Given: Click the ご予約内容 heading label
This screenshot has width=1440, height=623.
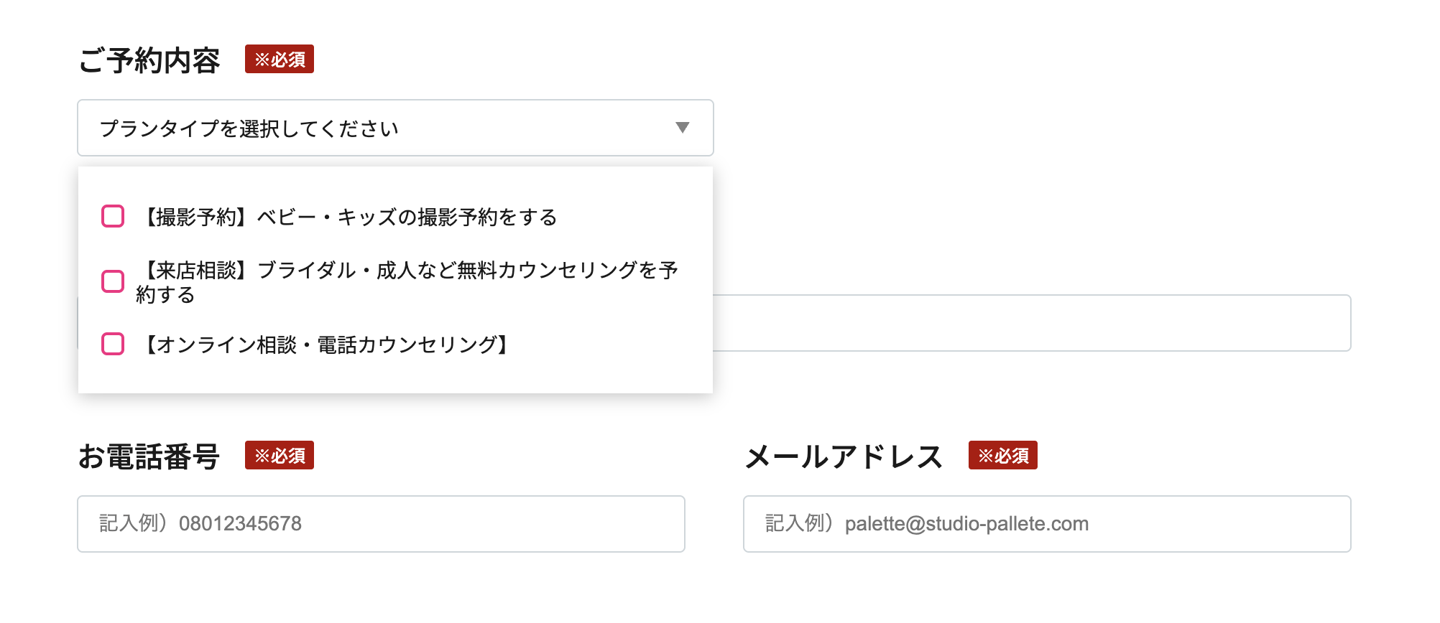Looking at the screenshot, I should (x=149, y=60).
